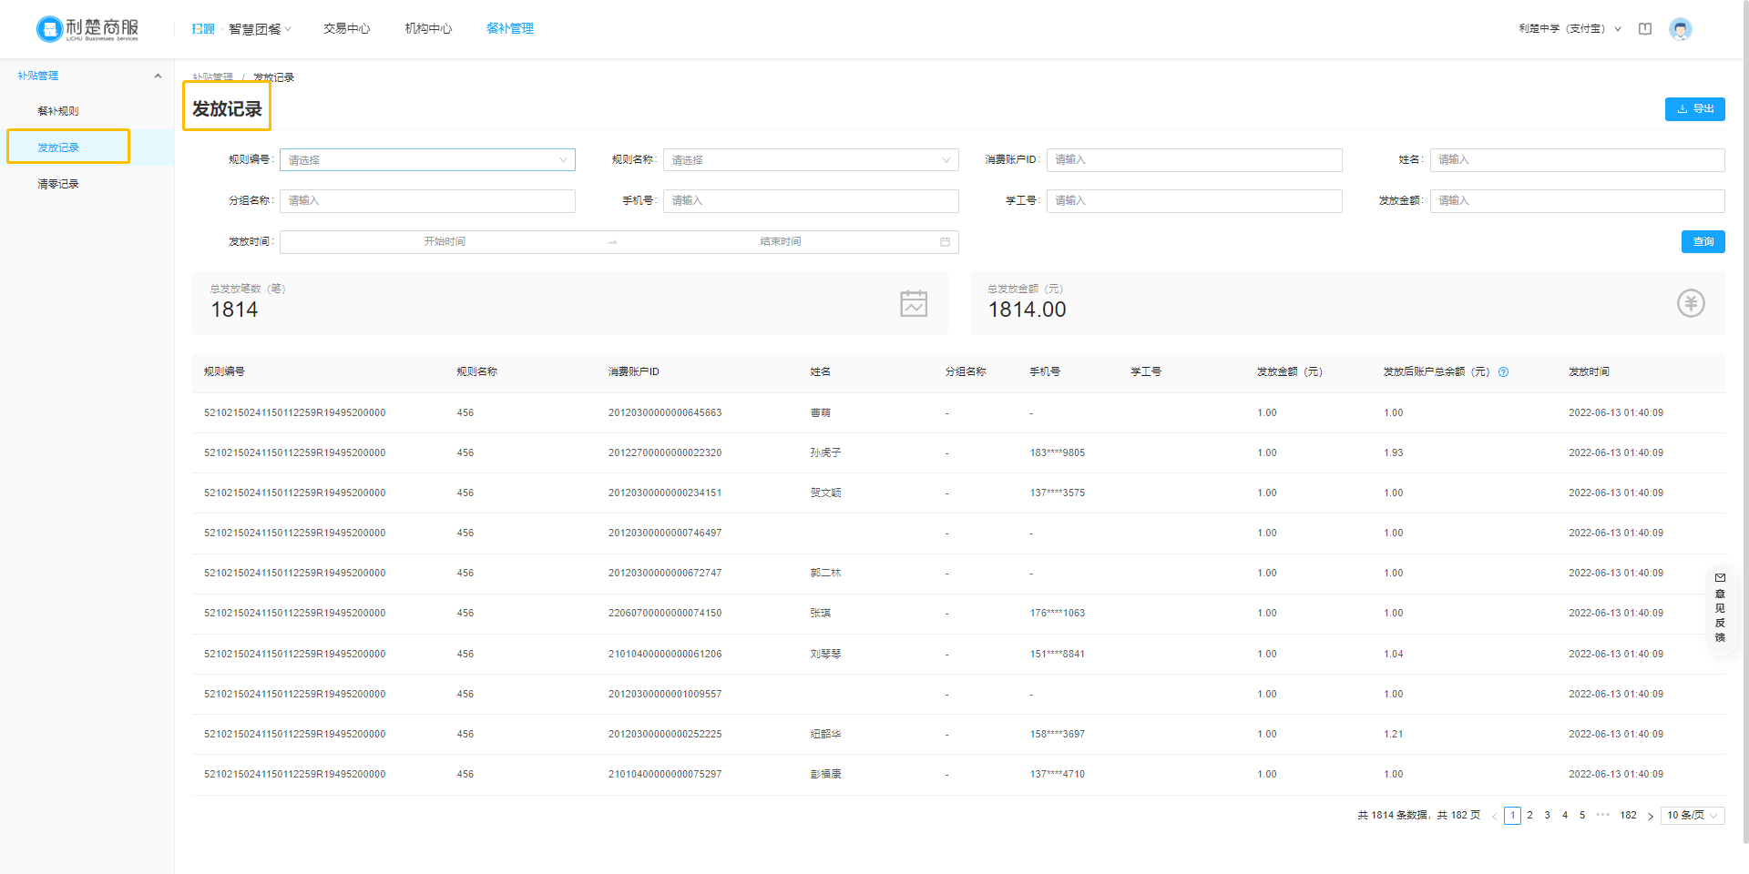Open the 规则编号 select box
The image size is (1749, 874).
(427, 160)
